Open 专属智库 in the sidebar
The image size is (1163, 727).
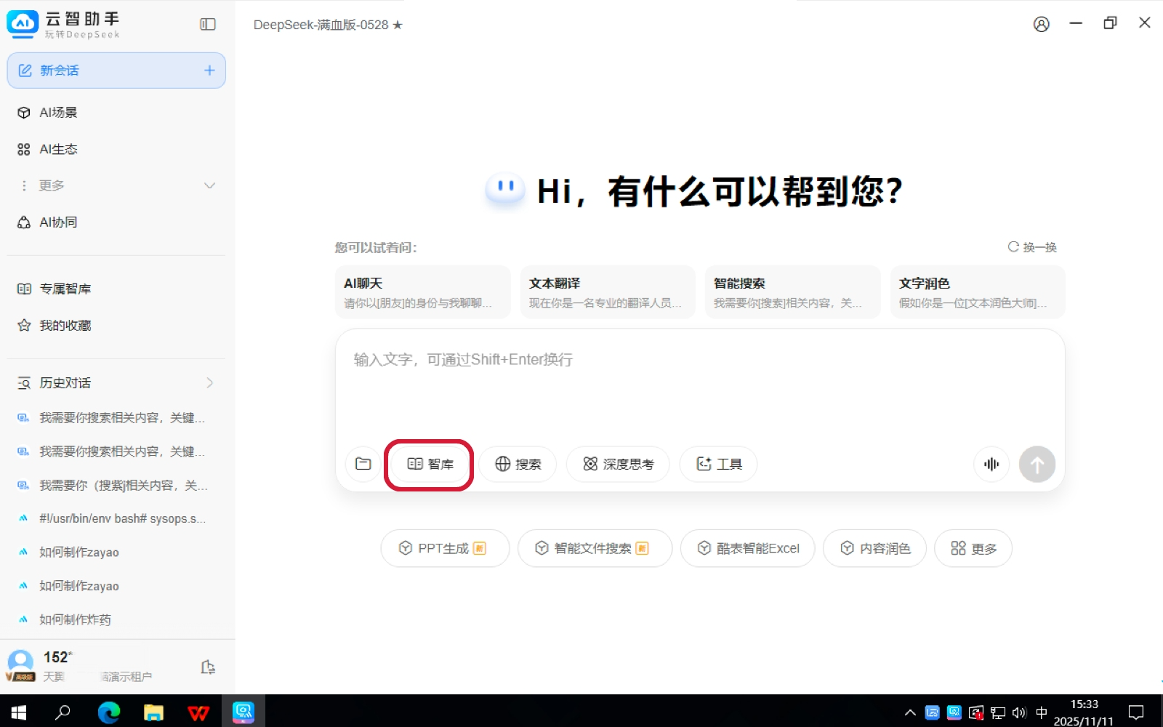[116, 289]
